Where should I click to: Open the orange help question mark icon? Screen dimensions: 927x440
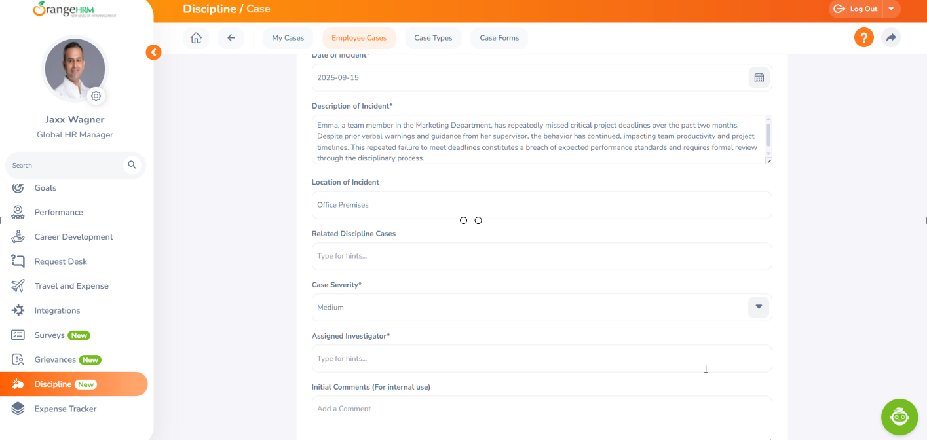[863, 38]
